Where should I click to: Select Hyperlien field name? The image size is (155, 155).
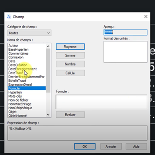tap(15, 92)
